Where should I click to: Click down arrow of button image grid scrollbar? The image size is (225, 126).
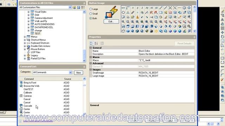194,31
